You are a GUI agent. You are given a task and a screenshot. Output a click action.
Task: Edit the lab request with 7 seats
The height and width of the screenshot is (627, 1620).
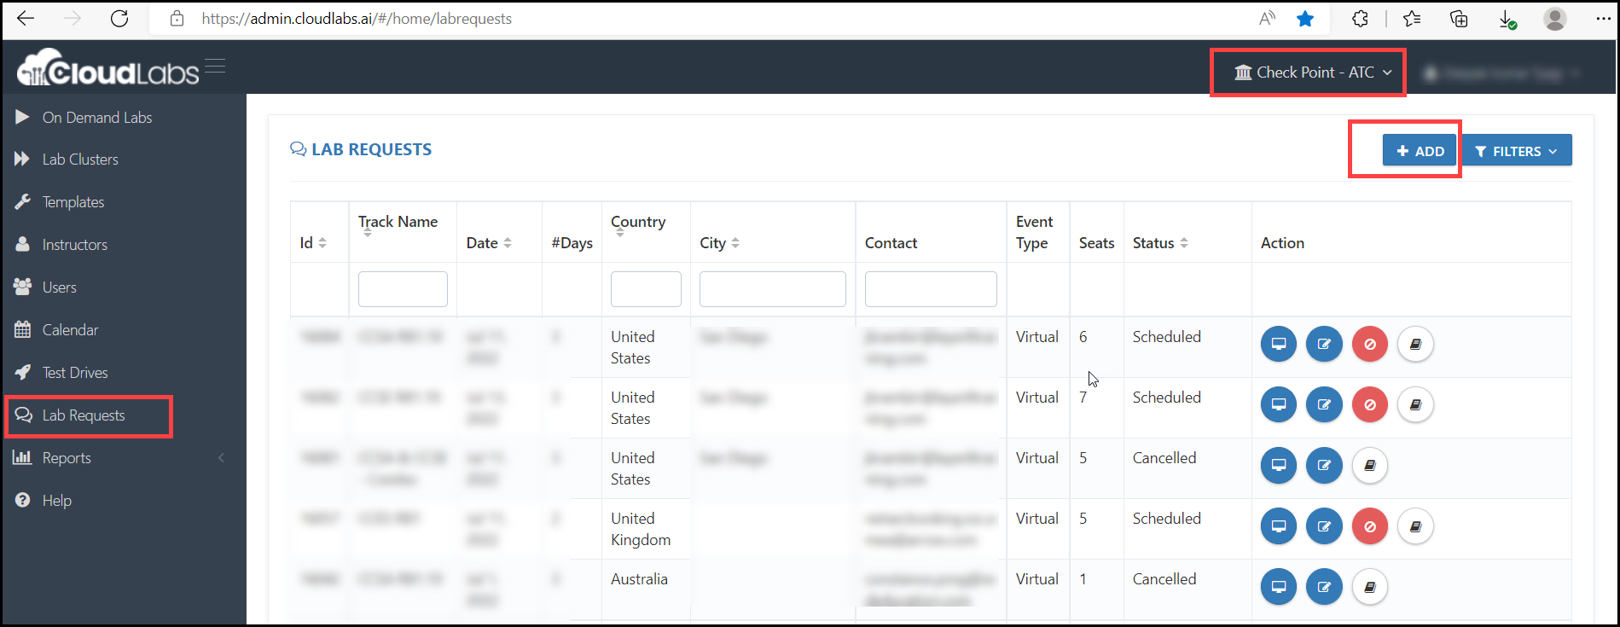(x=1324, y=404)
